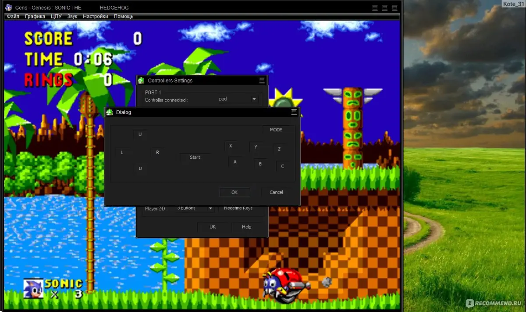
Task: Open the Помощь menu
Action: pos(124,16)
